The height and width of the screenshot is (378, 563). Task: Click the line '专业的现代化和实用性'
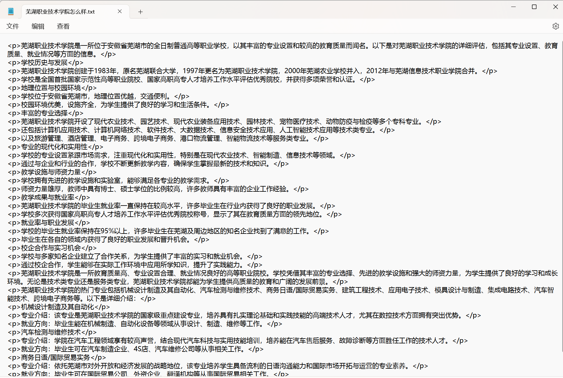55,147
